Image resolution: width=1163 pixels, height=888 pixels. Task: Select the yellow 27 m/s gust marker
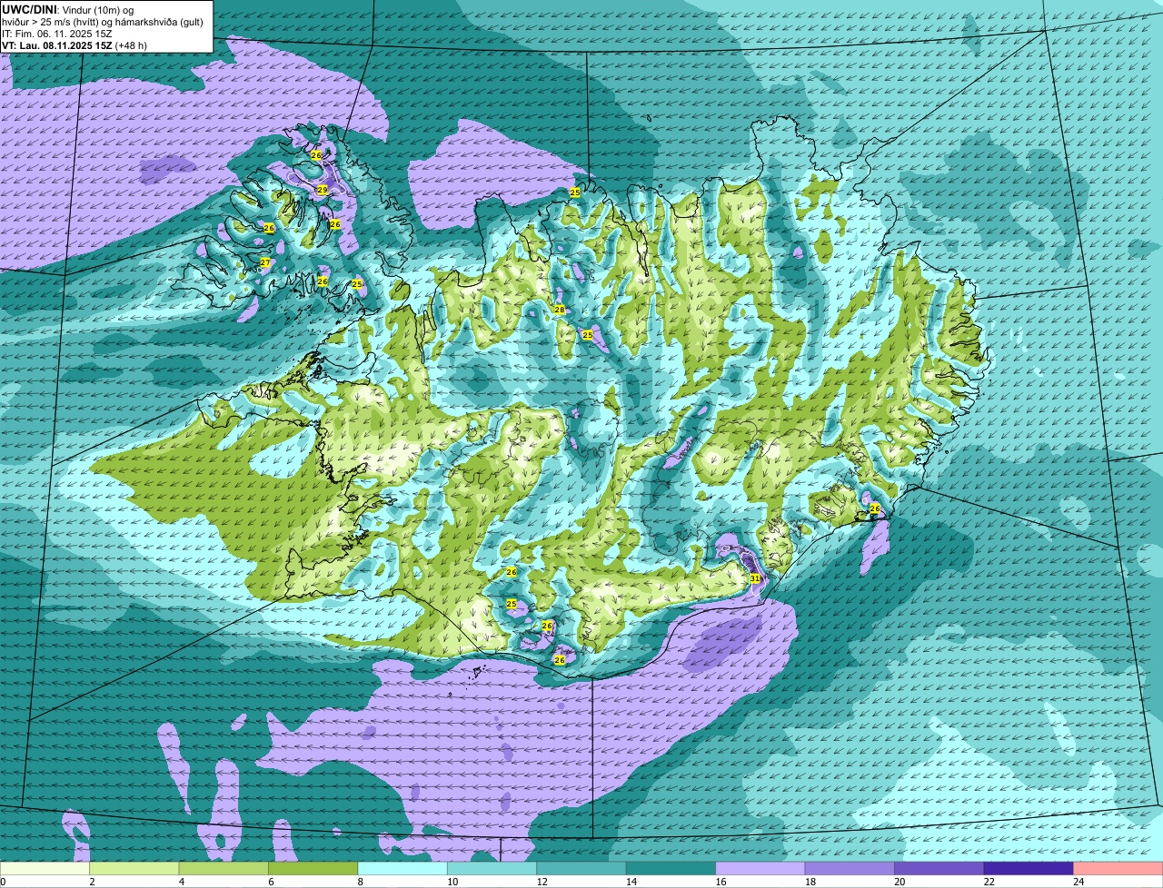(x=265, y=262)
